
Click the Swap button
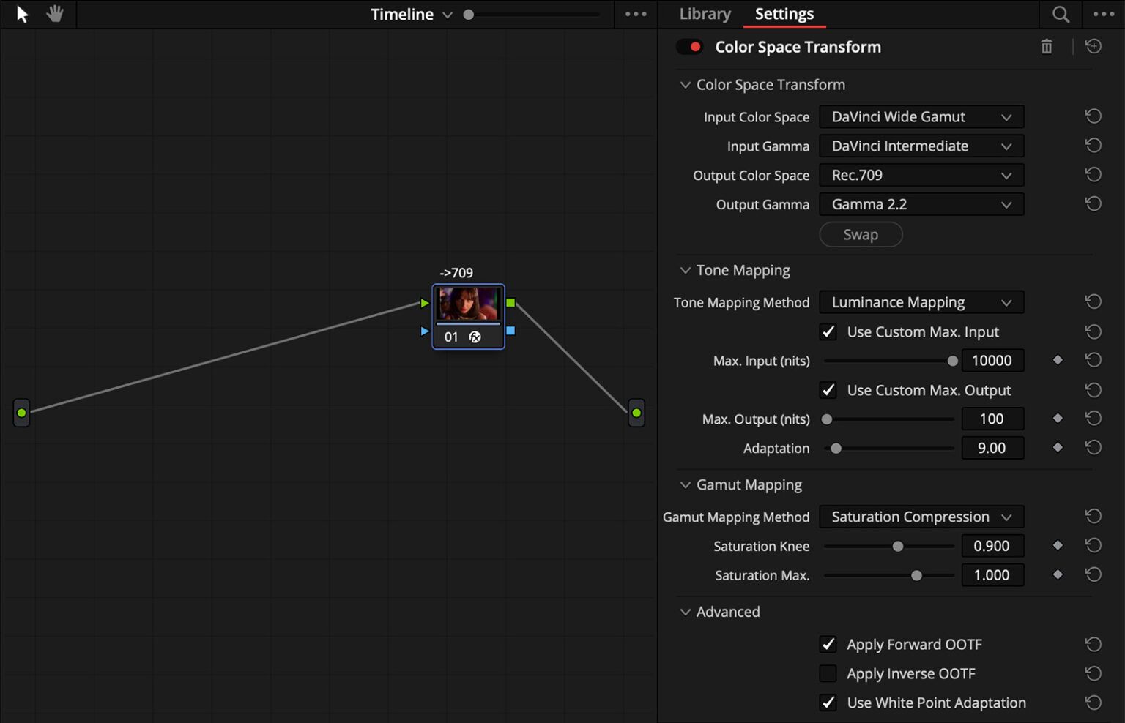(x=861, y=234)
